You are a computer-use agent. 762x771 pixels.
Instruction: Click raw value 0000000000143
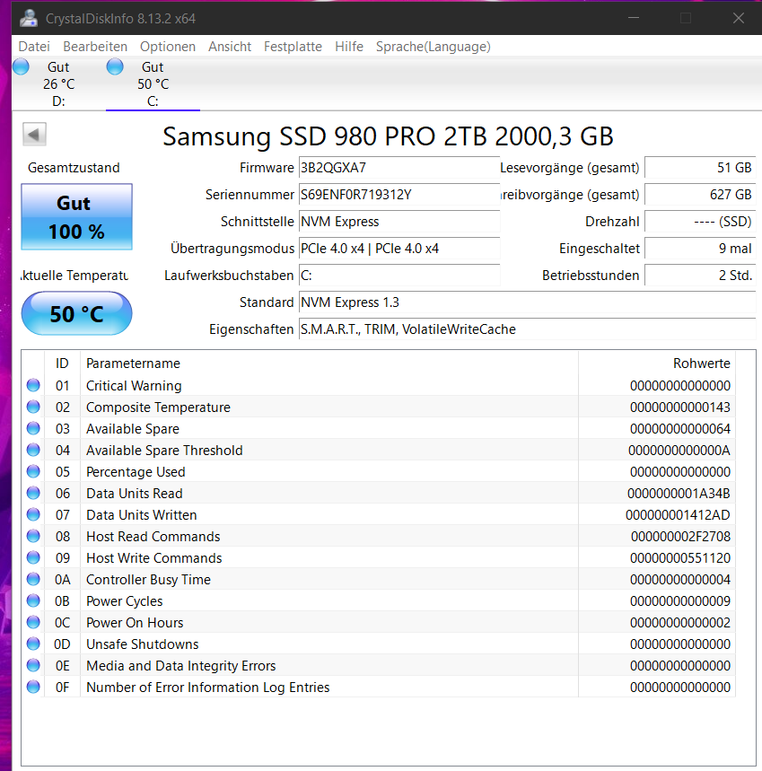coord(680,407)
